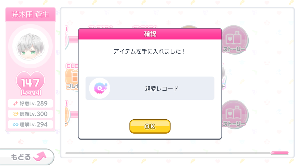View the 理解Lv.294 stat

[30, 124]
